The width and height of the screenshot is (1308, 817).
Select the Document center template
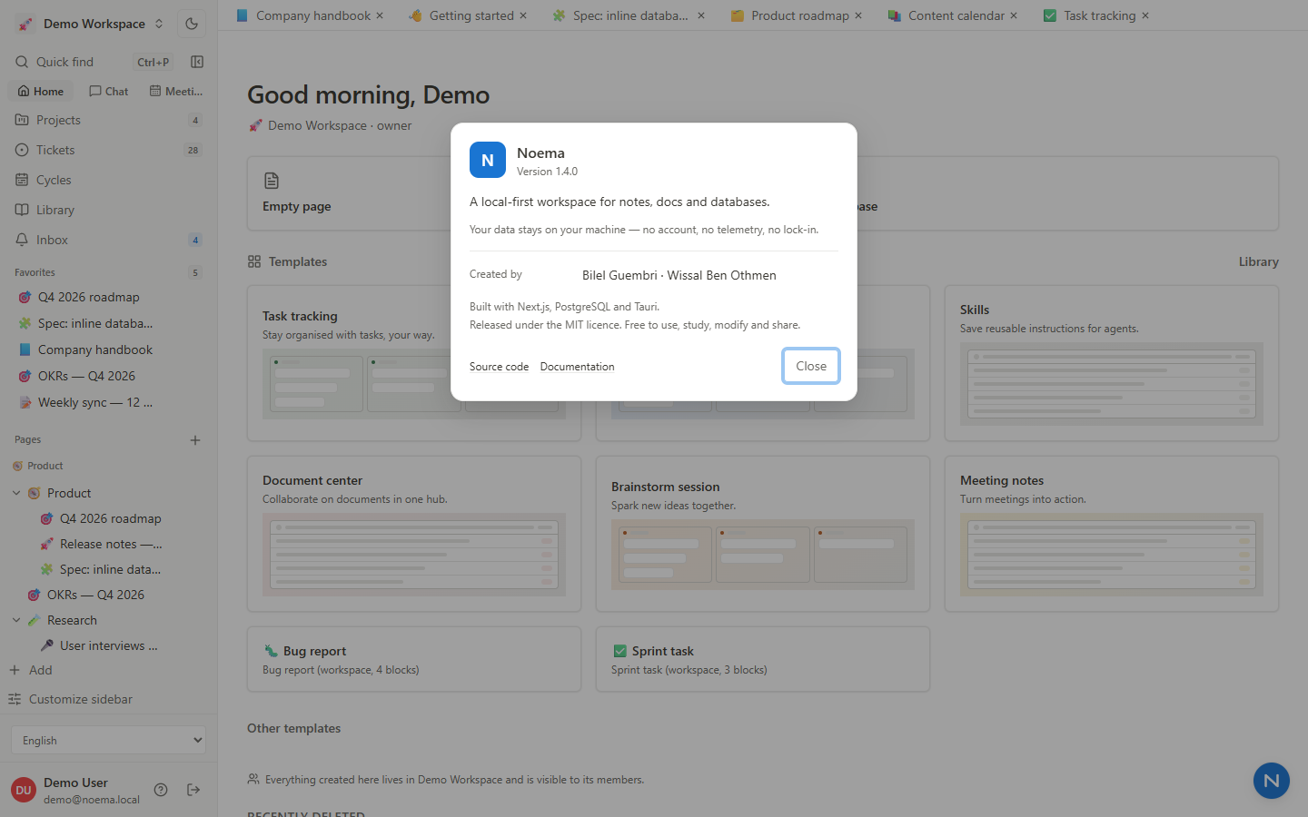414,534
